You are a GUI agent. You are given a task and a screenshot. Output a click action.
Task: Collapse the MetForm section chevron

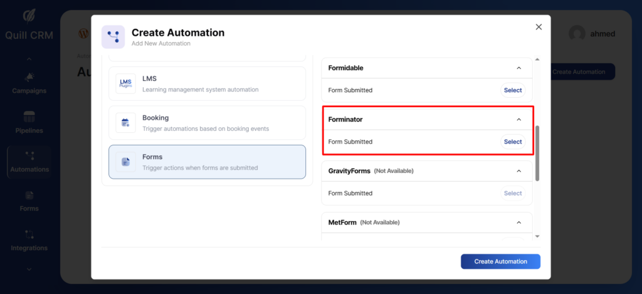coord(518,222)
